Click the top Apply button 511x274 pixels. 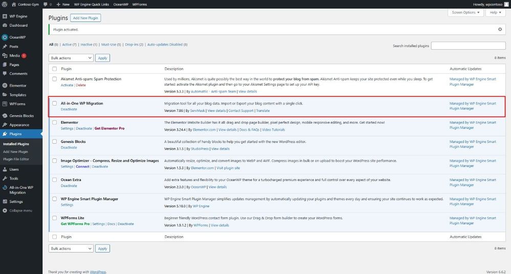(103, 58)
